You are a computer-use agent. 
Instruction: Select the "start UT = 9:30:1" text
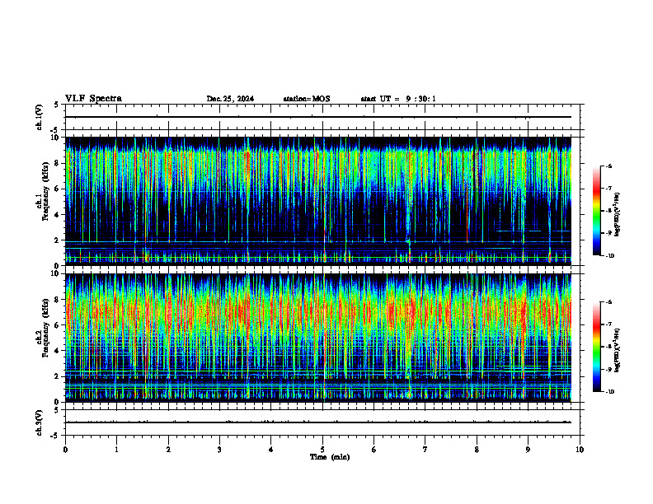pos(398,99)
